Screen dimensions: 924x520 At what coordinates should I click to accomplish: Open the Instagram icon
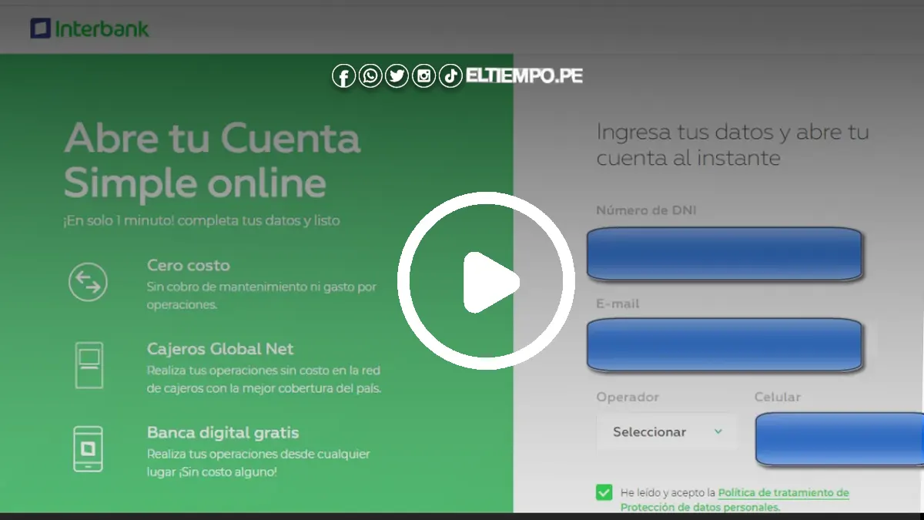point(423,75)
